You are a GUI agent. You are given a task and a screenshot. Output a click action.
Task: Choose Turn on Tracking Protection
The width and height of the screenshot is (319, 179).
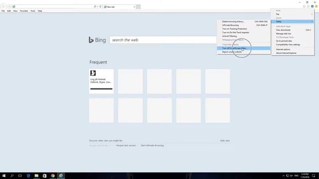click(244, 29)
